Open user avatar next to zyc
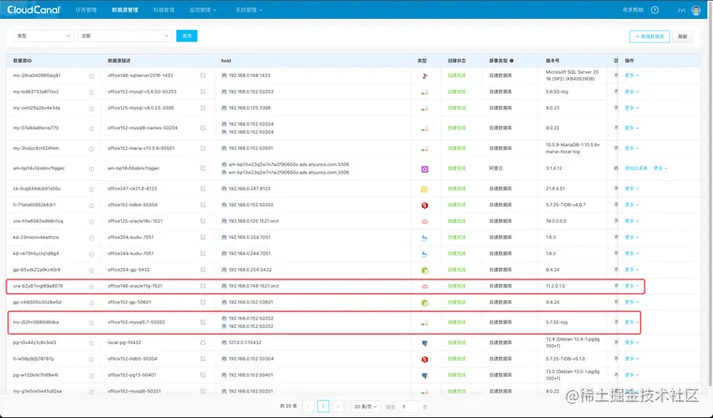 tap(696, 10)
